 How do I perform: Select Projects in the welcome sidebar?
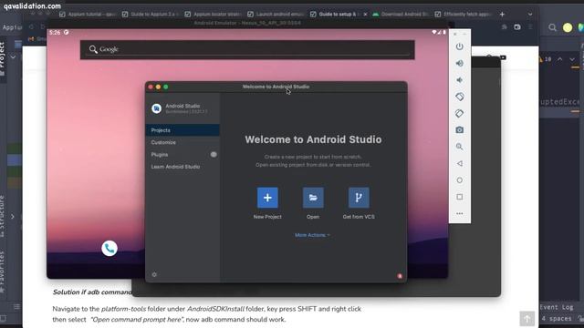[x=182, y=130]
